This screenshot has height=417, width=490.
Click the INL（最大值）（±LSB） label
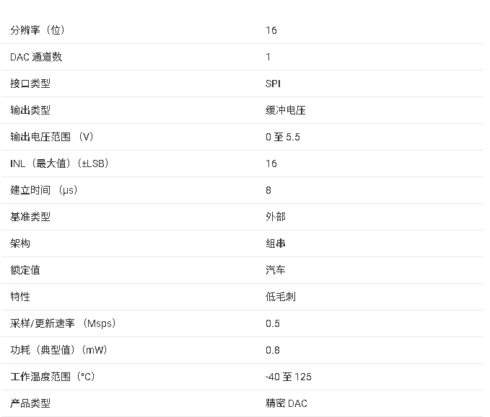point(59,163)
